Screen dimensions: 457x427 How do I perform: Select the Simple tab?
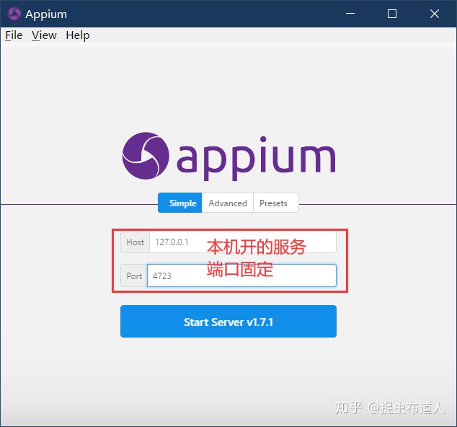click(x=180, y=203)
